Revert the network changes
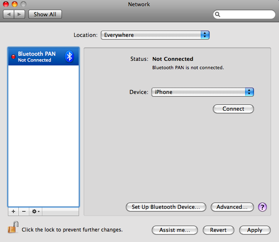The width and height of the screenshot is (279, 242). pos(218,230)
